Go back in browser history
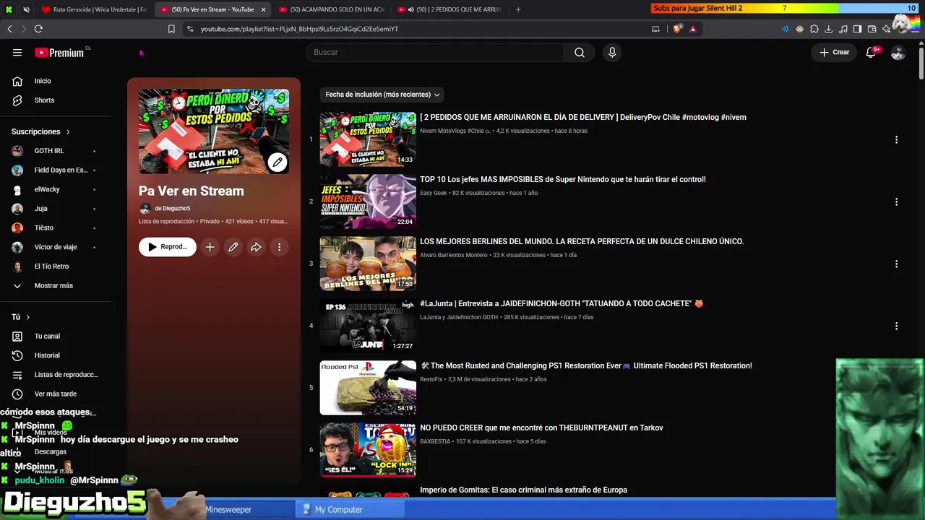Screen dimensions: 925x520 (x=9, y=29)
